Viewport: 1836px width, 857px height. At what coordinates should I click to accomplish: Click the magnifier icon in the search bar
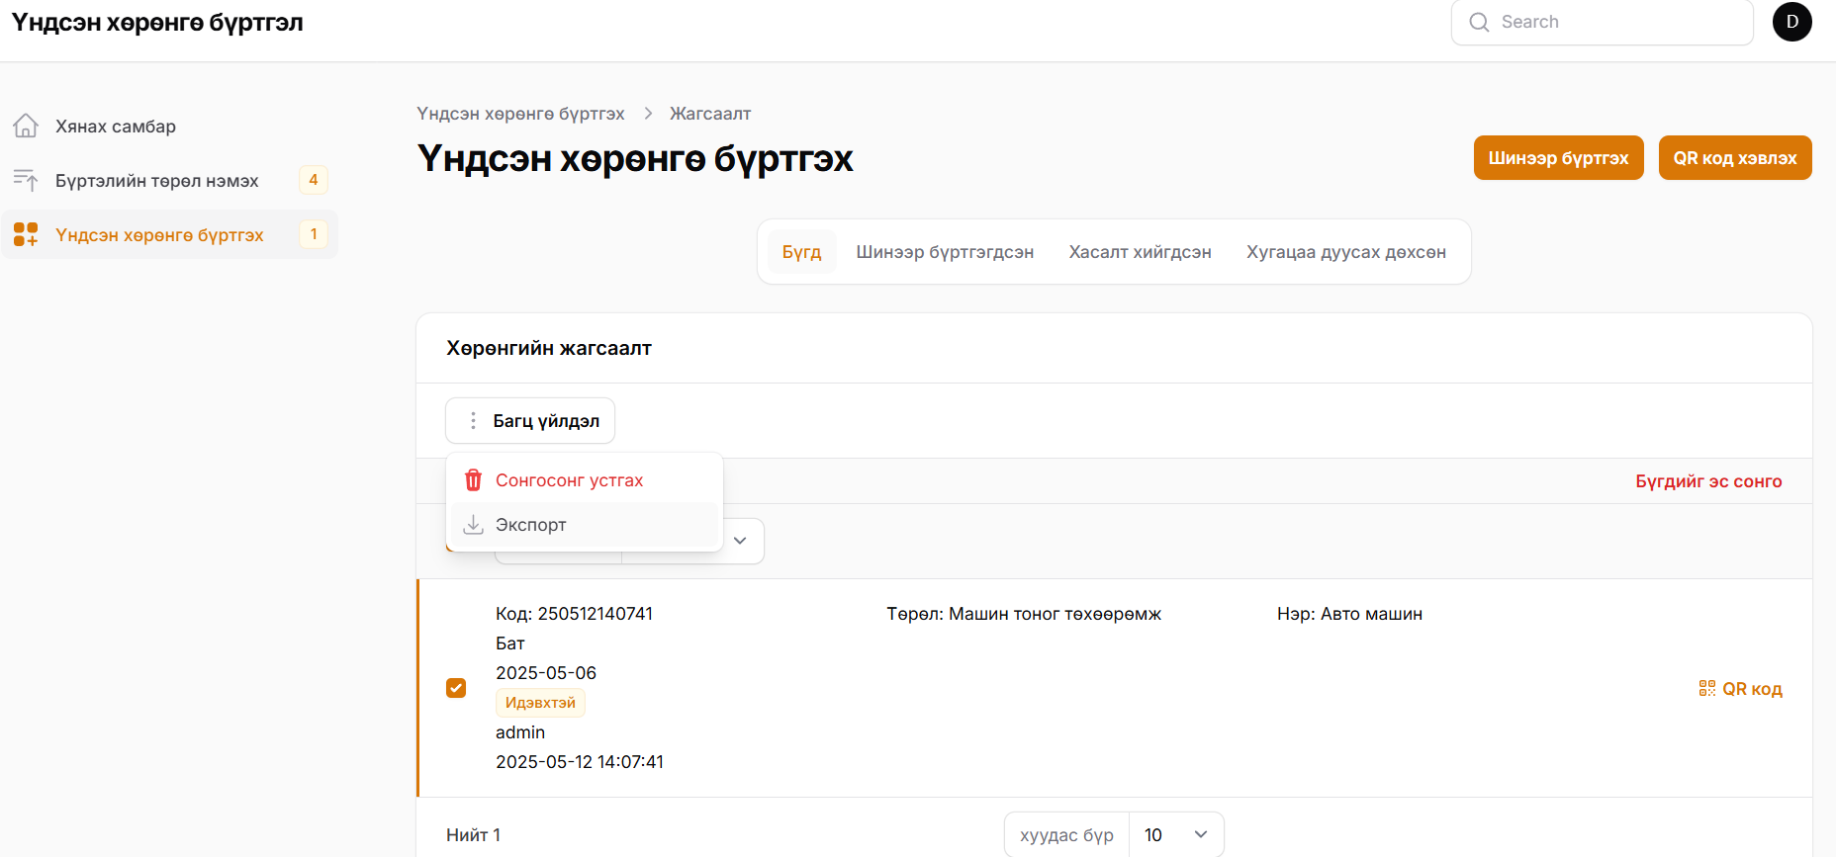pyautogui.click(x=1479, y=22)
